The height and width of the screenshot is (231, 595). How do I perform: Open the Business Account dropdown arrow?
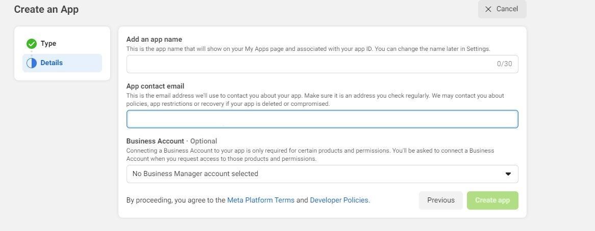click(x=508, y=174)
